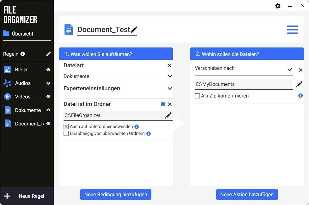Click the Document_Test title text
The height and width of the screenshot is (205, 309).
[104, 30]
